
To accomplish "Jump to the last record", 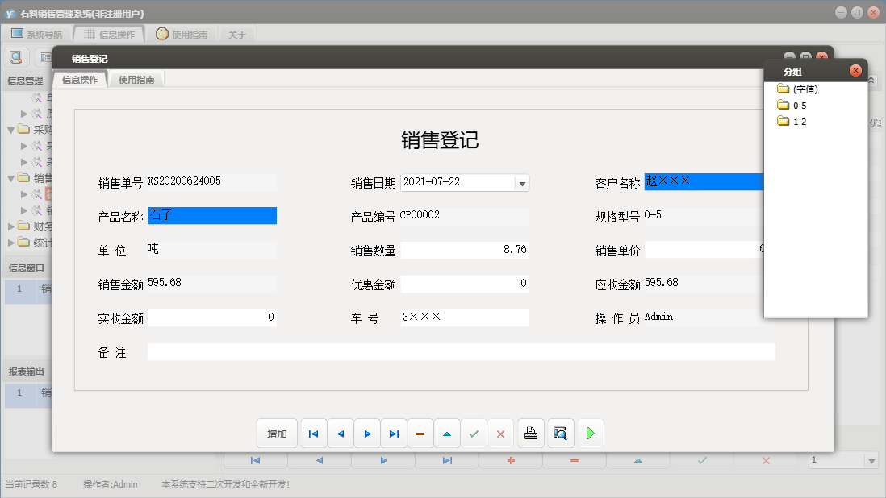I will pos(394,433).
